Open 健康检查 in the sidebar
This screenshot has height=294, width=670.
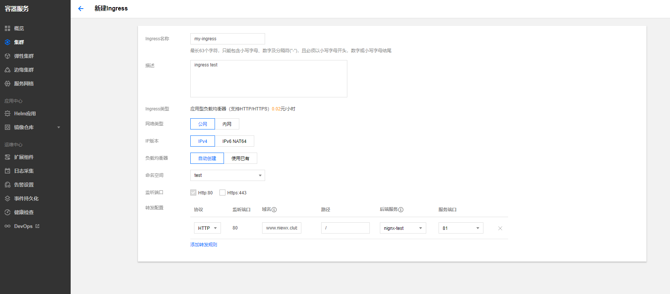24,212
